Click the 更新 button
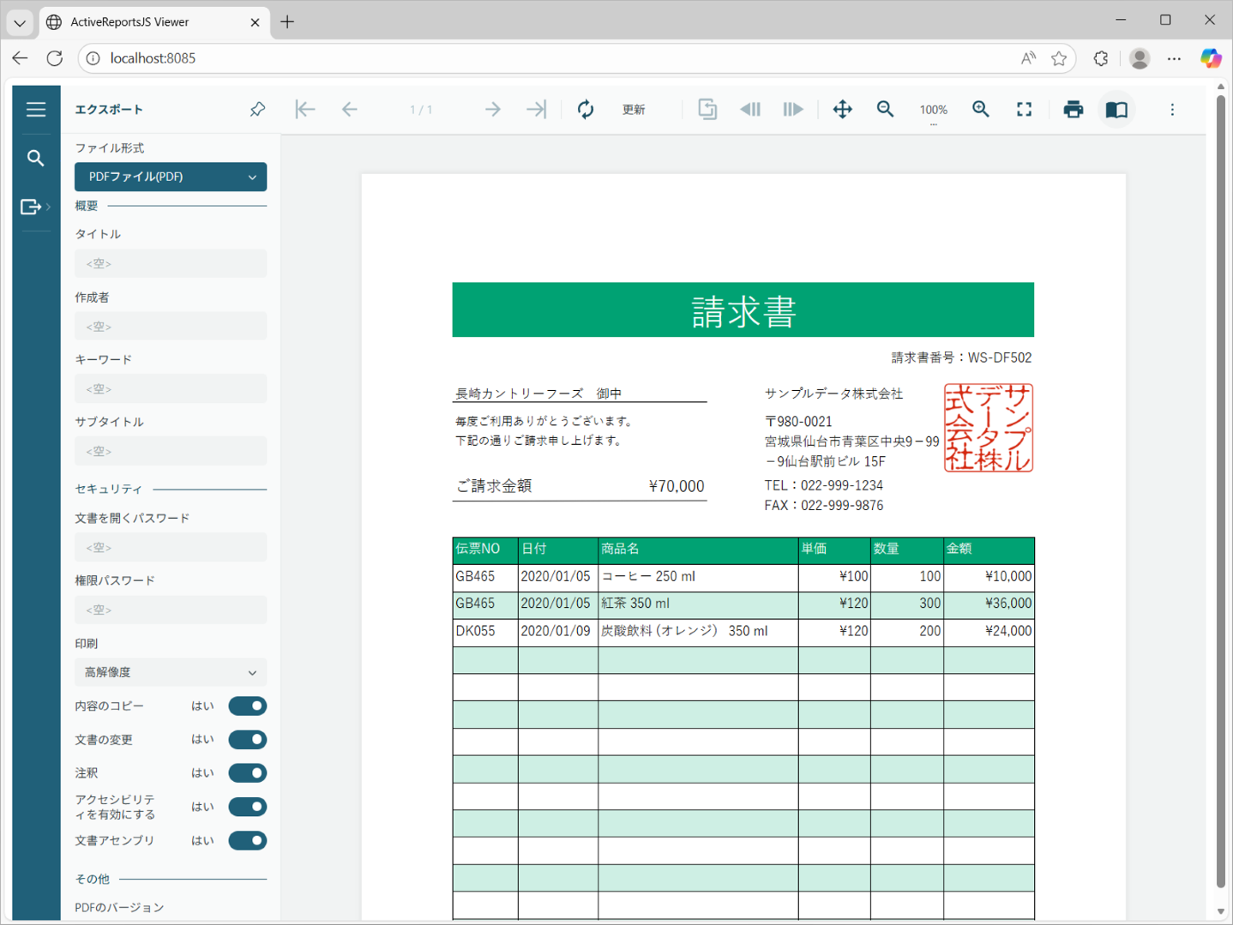The width and height of the screenshot is (1233, 925). pos(634,110)
